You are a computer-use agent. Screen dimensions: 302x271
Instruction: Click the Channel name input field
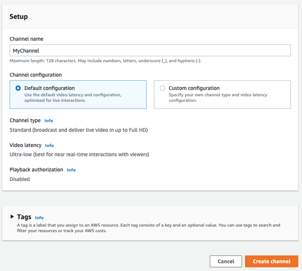point(150,51)
